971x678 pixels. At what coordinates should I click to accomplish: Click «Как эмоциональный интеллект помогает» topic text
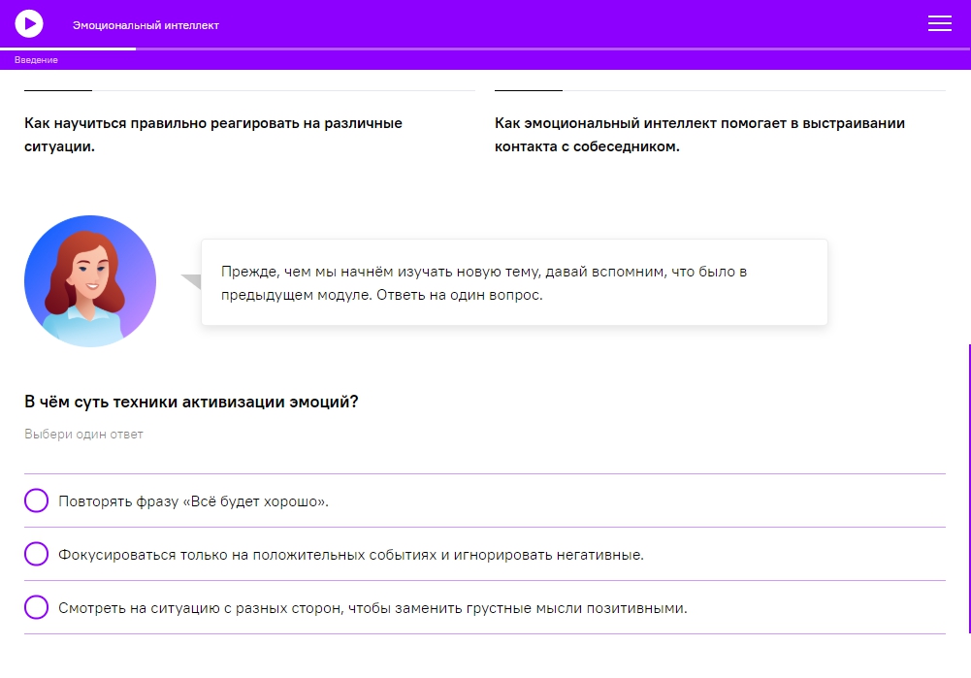tap(699, 135)
